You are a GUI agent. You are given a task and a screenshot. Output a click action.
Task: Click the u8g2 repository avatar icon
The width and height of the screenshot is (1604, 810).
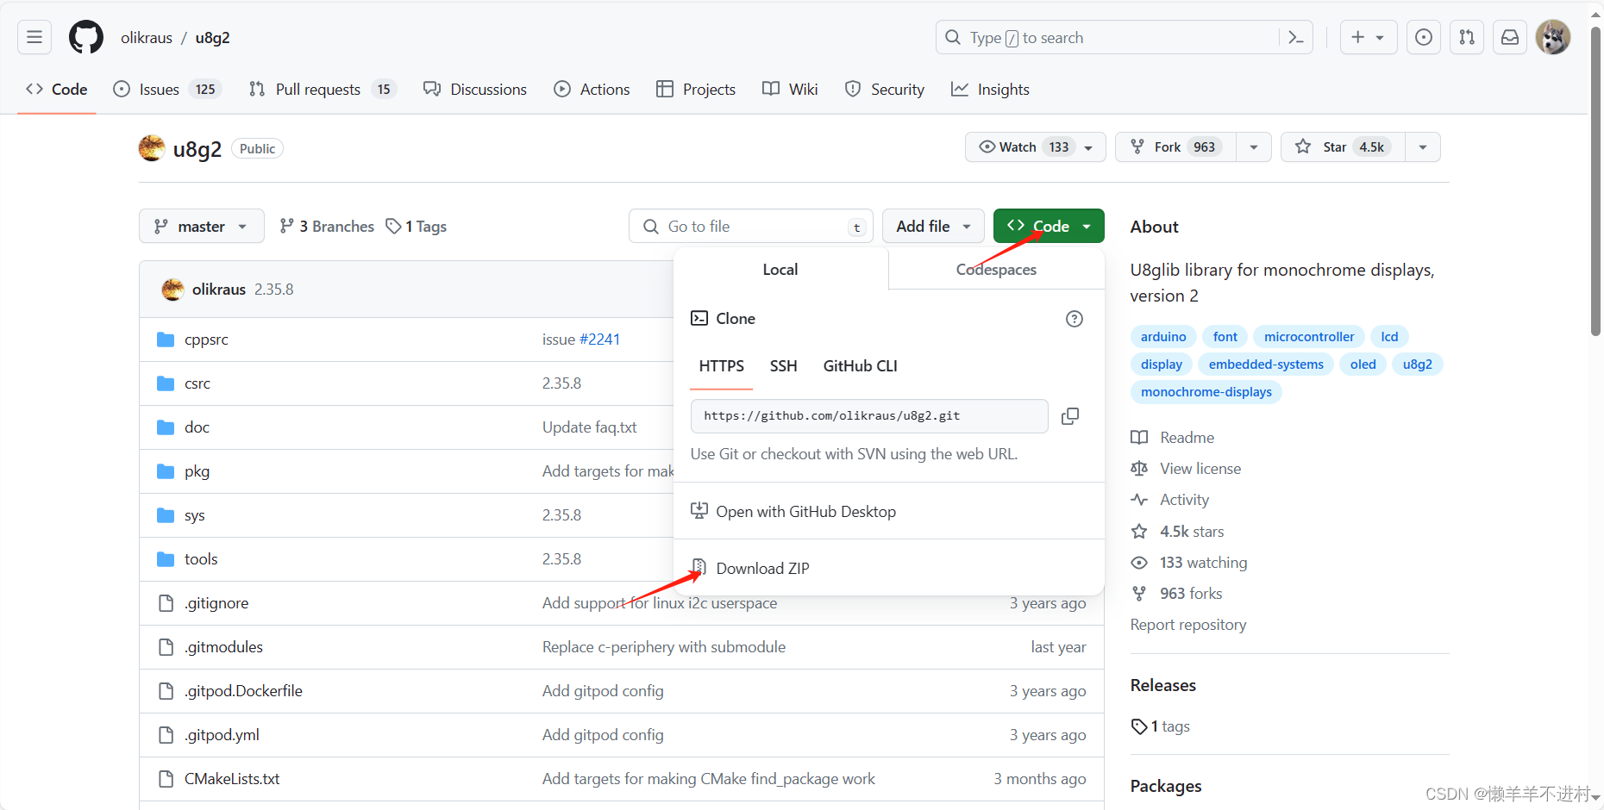152,148
